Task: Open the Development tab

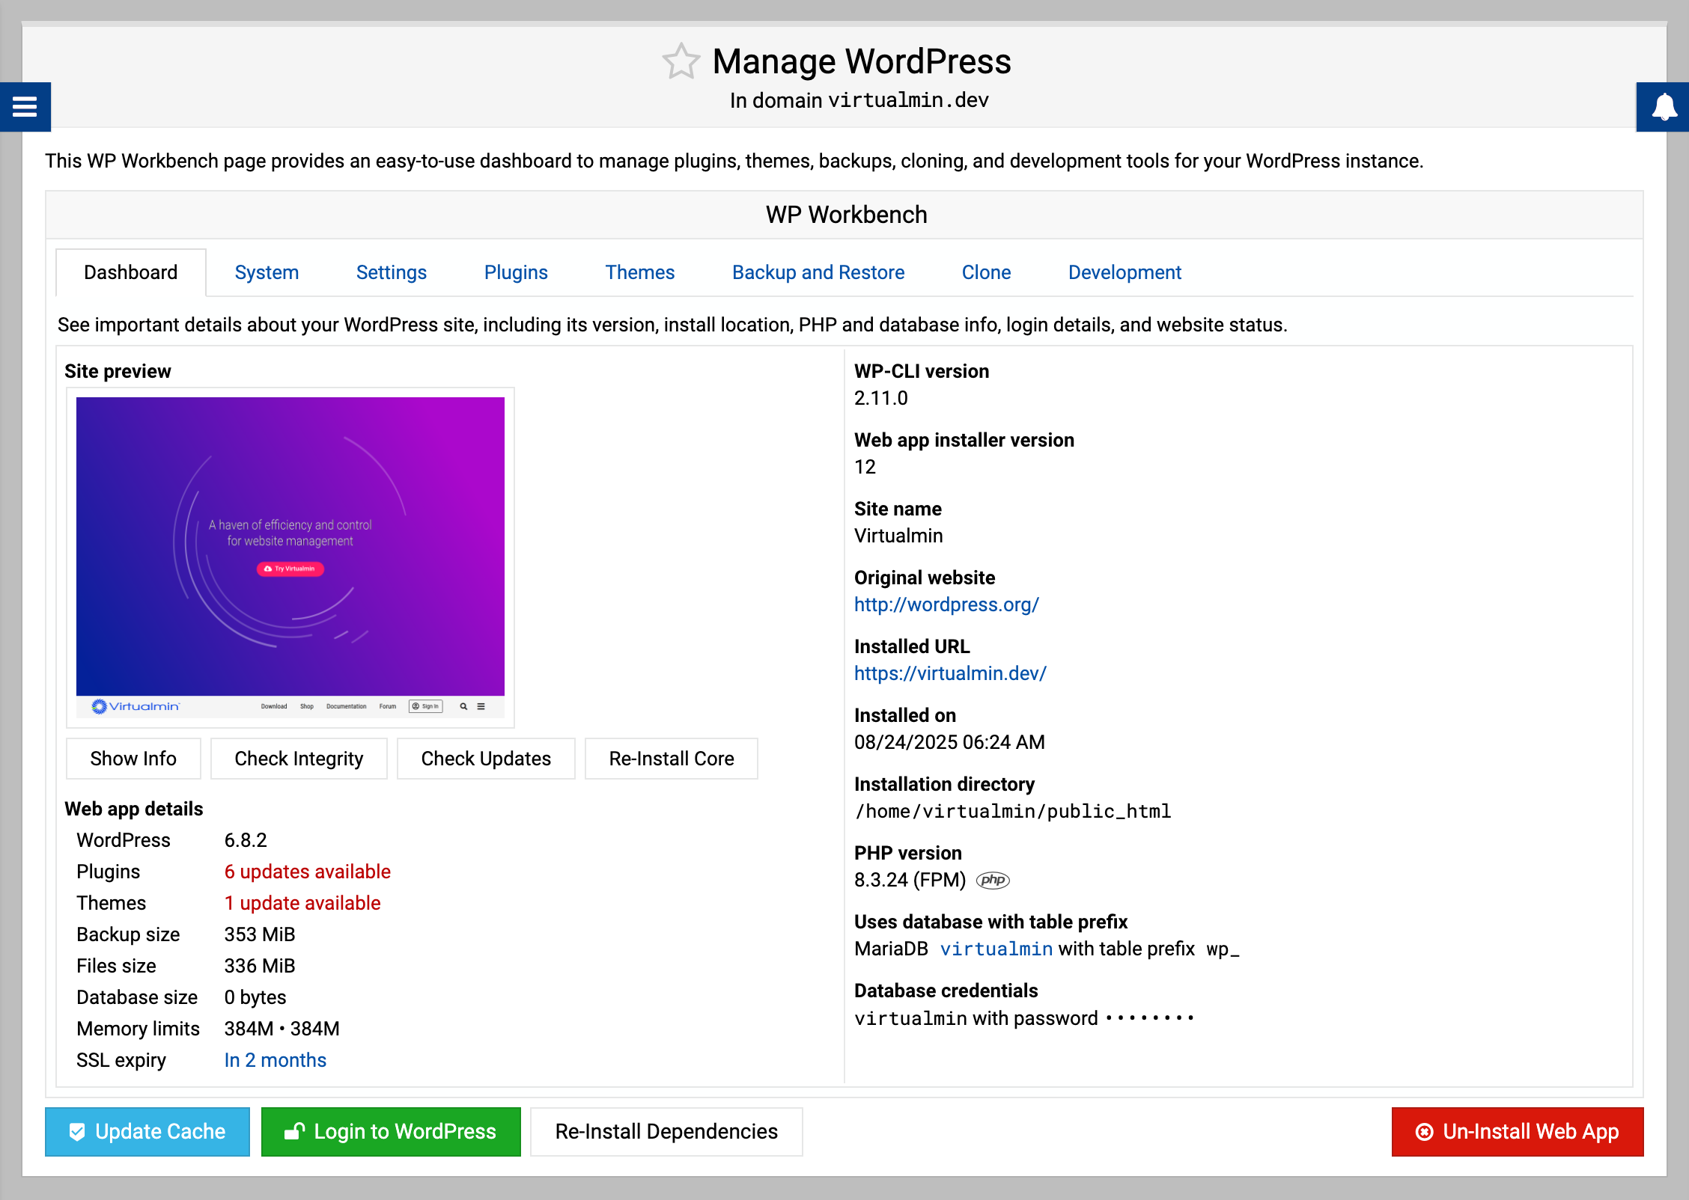Action: [1125, 272]
